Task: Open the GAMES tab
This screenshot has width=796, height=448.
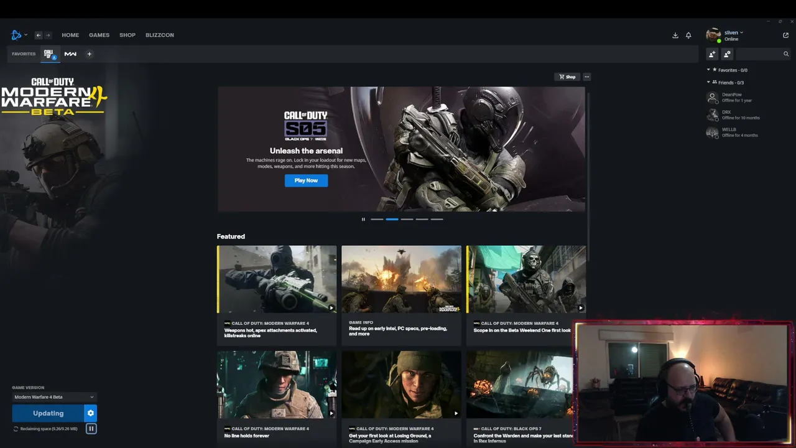Action: (99, 35)
